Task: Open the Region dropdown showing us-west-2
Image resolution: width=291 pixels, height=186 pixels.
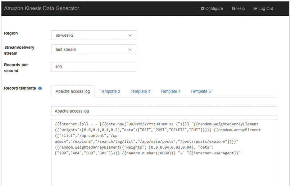Action: pyautogui.click(x=94, y=35)
